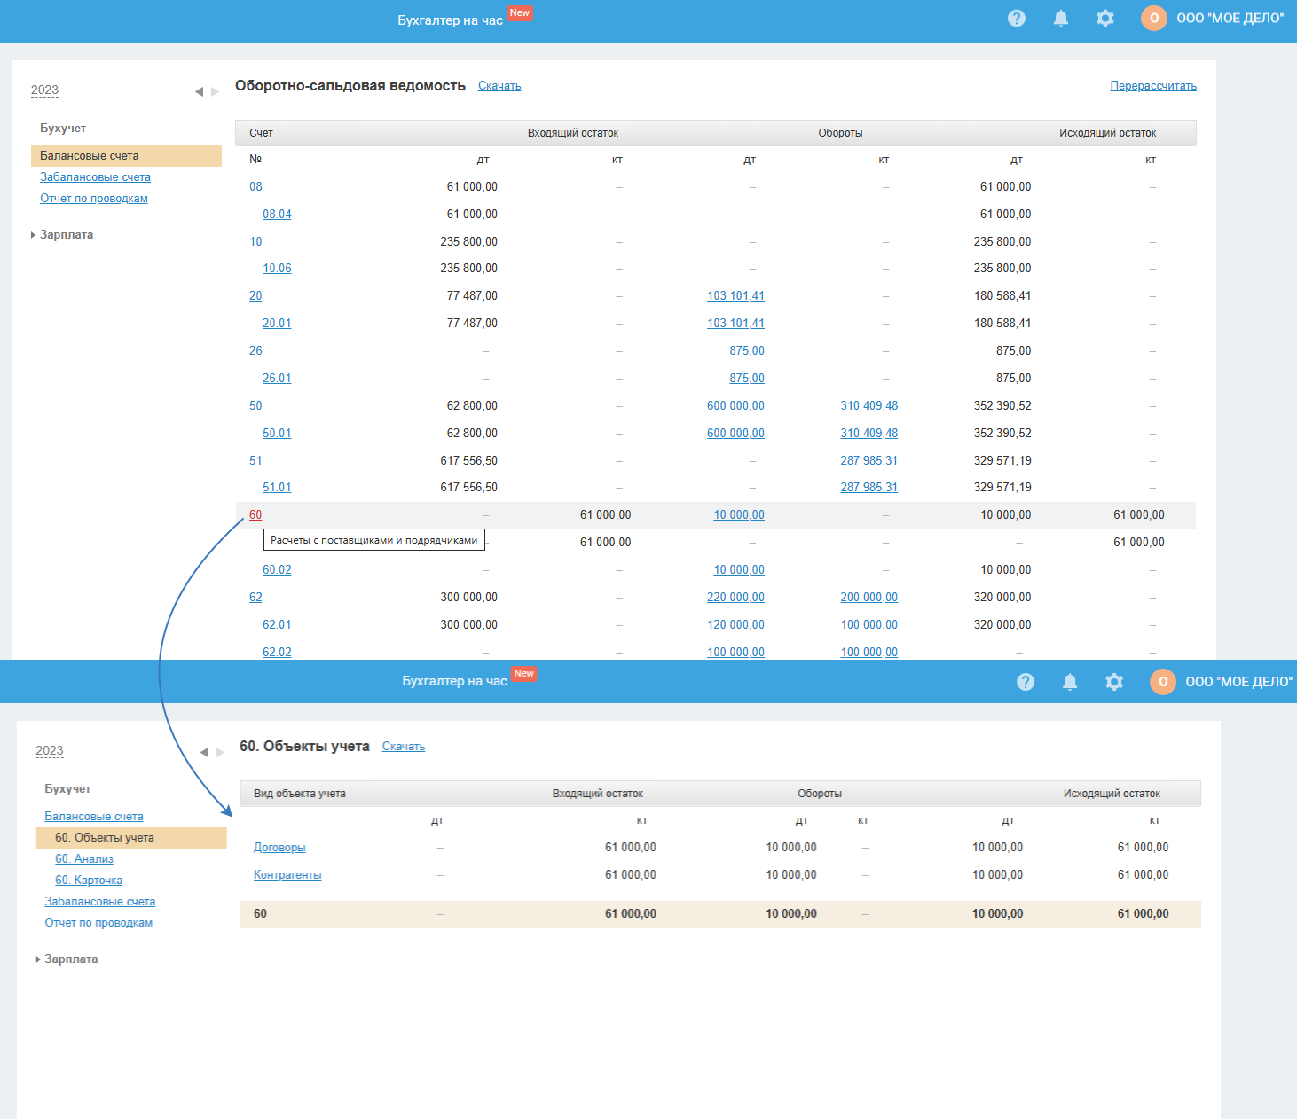Expand the Зарплата section in lower sidebar
1297x1120 pixels.
67,959
